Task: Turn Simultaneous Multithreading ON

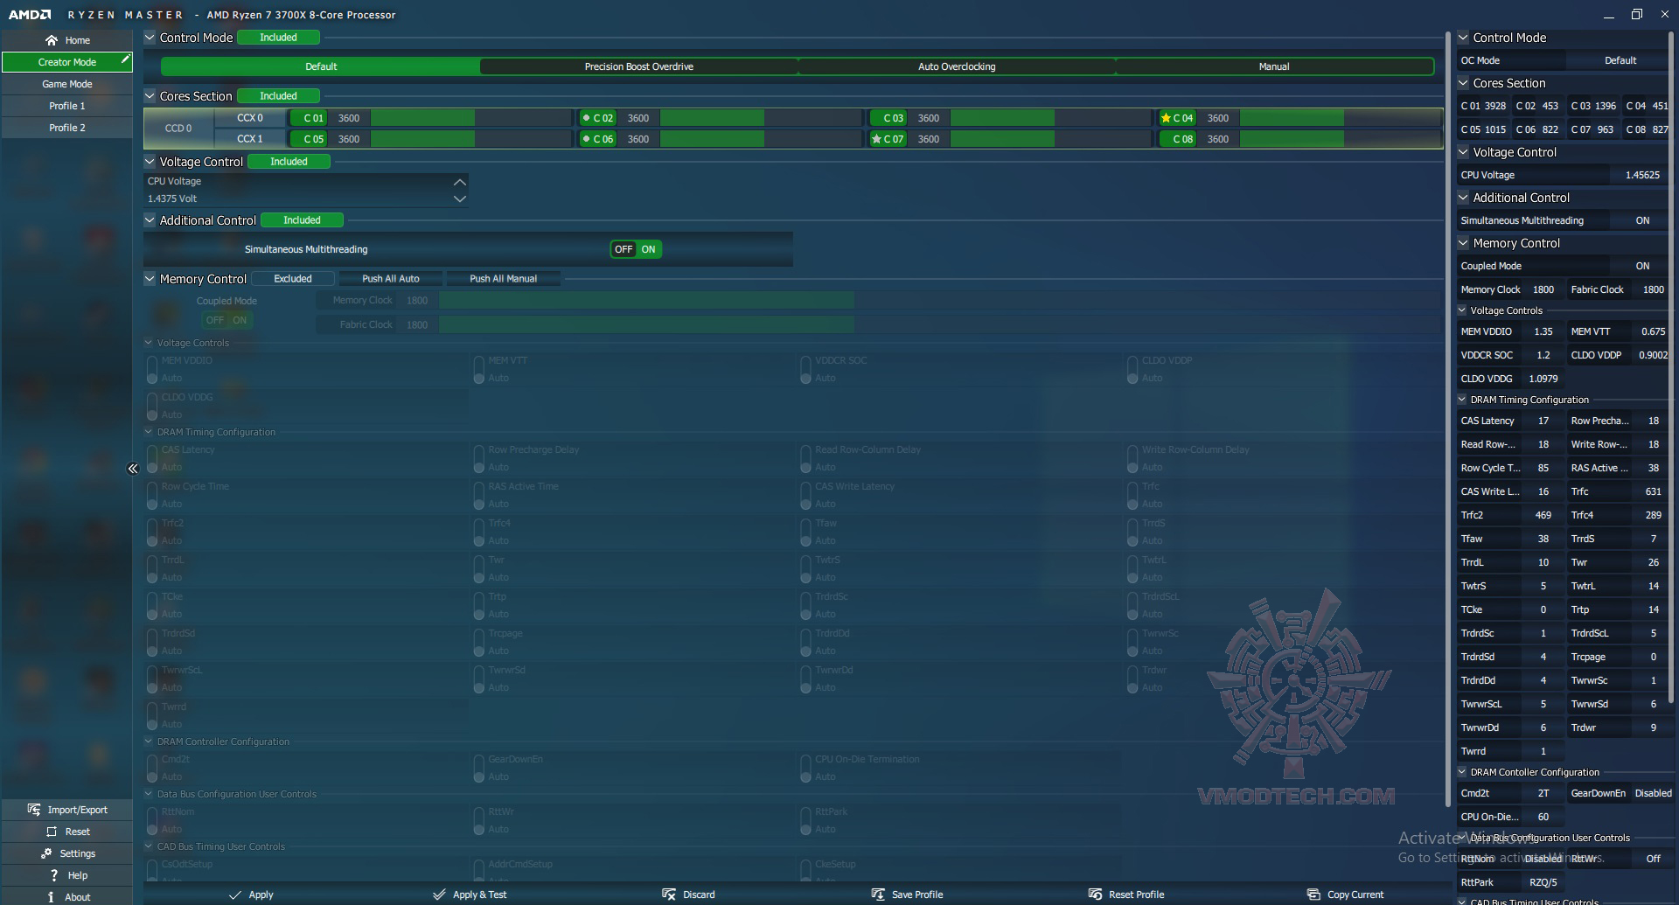Action: [649, 249]
